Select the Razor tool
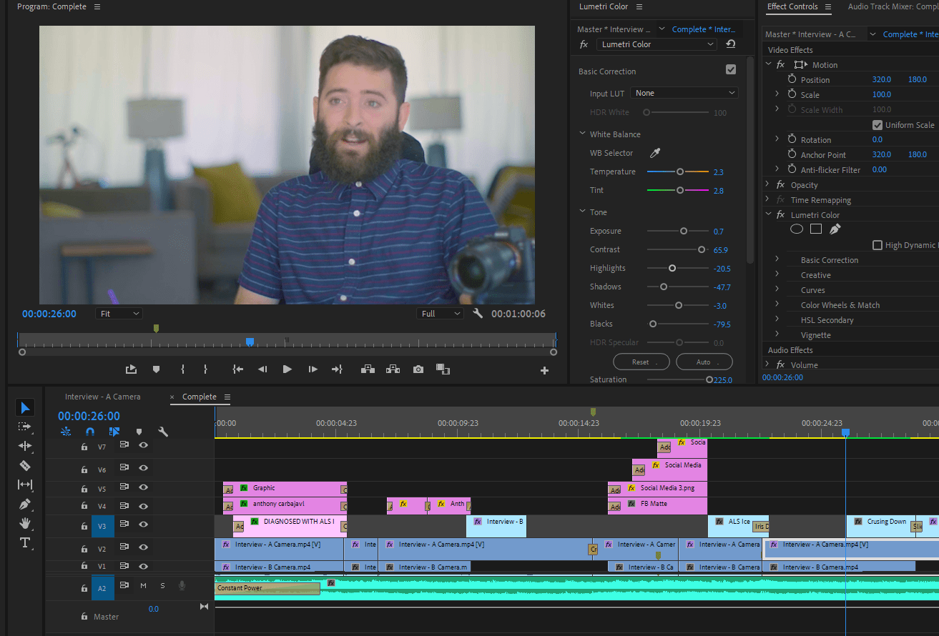Screen dimensions: 939x636 pyautogui.click(x=25, y=465)
